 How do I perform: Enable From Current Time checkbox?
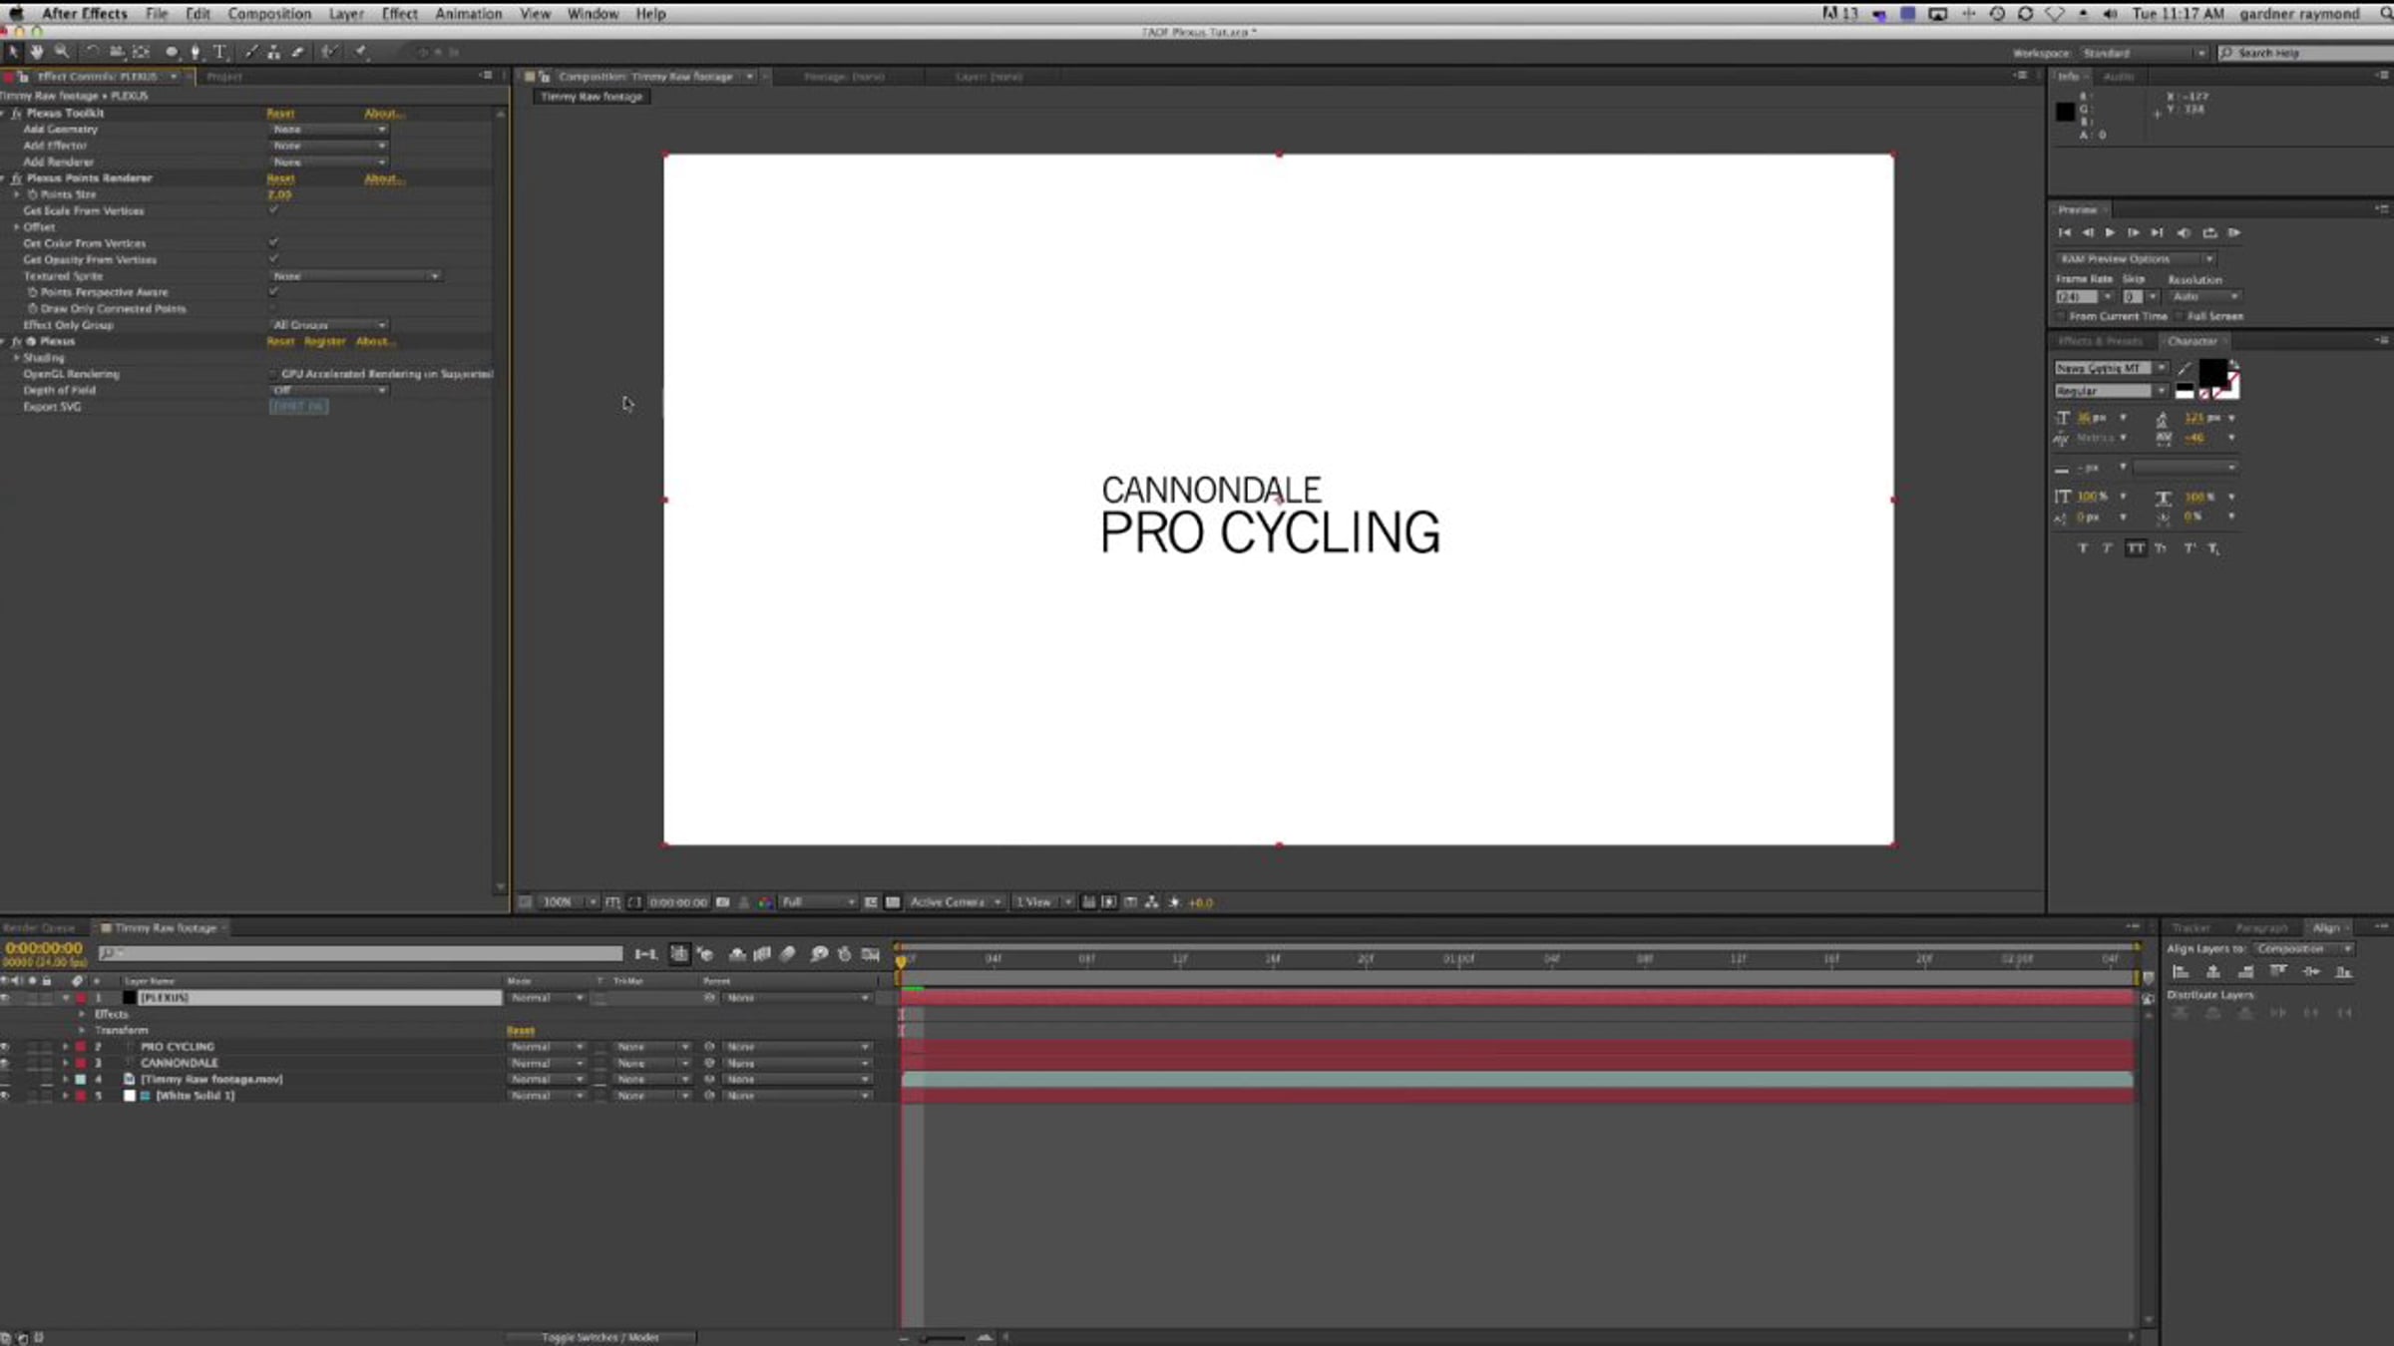point(2061,317)
